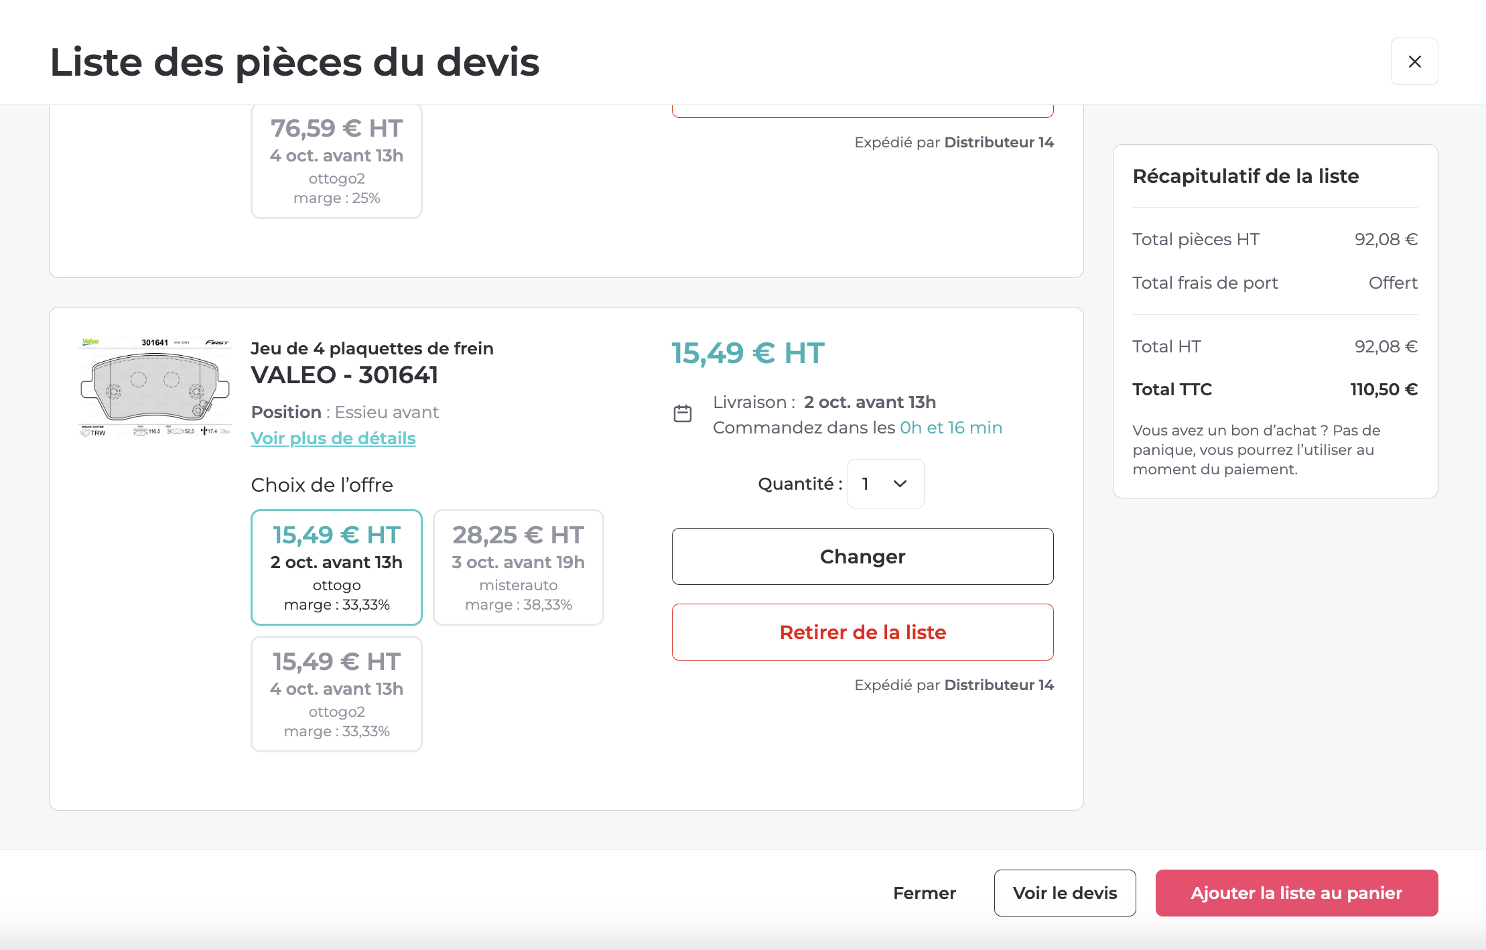Image resolution: width=1486 pixels, height=950 pixels.
Task: Open the Voir plus de détails link
Action: click(333, 438)
